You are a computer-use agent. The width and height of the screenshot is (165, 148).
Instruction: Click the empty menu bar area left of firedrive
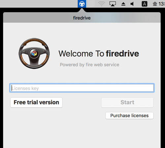[x=39, y=4]
